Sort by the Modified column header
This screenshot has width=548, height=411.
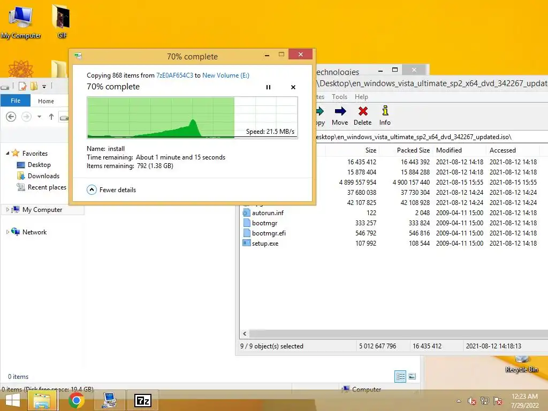pos(459,150)
